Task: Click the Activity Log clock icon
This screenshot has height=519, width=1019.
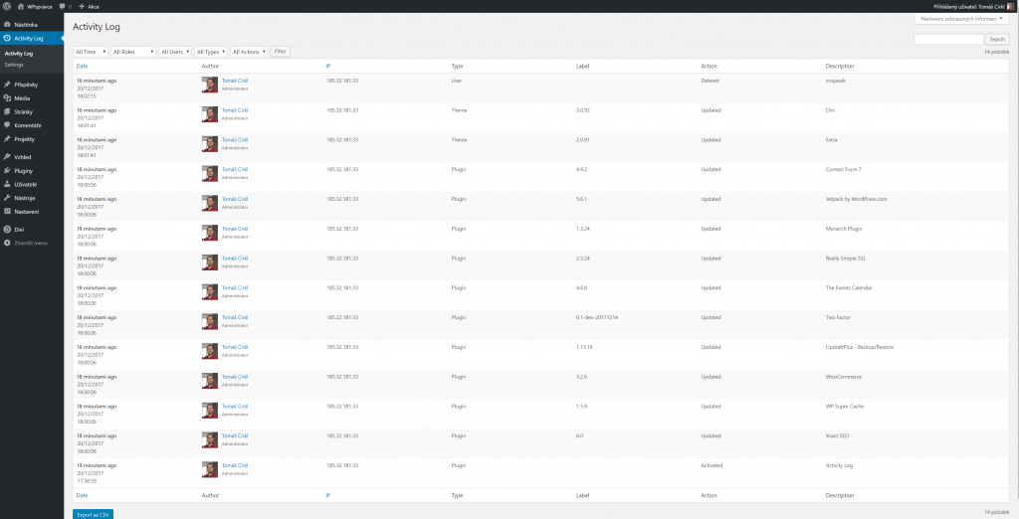Action: [x=7, y=39]
